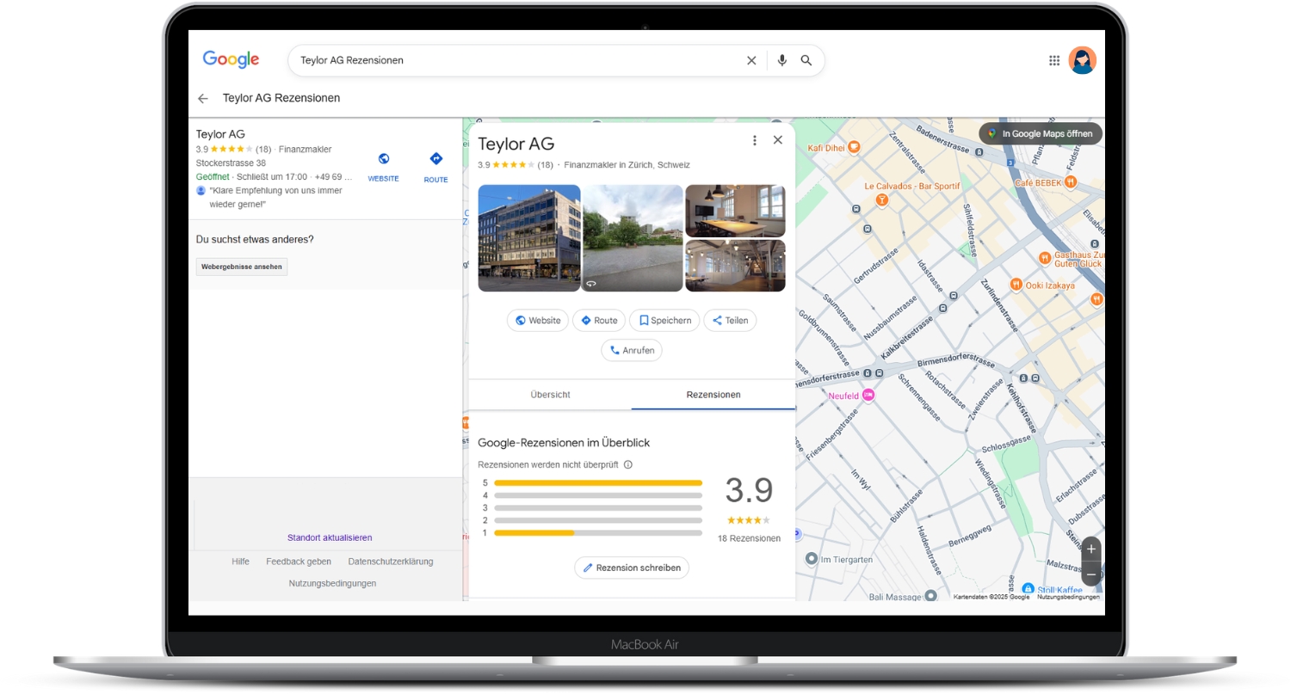This screenshot has height=694, width=1291.
Task: Click In Google Maps öffnen
Action: click(1041, 133)
